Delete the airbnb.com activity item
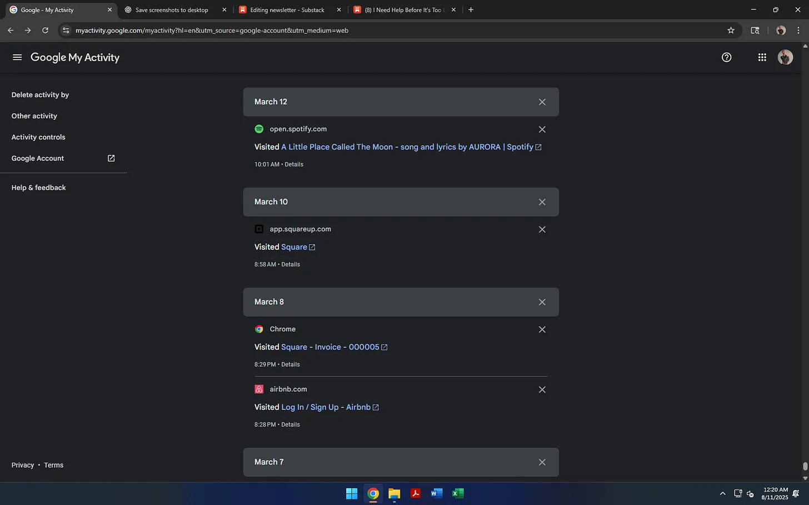This screenshot has height=505, width=809. tap(542, 390)
